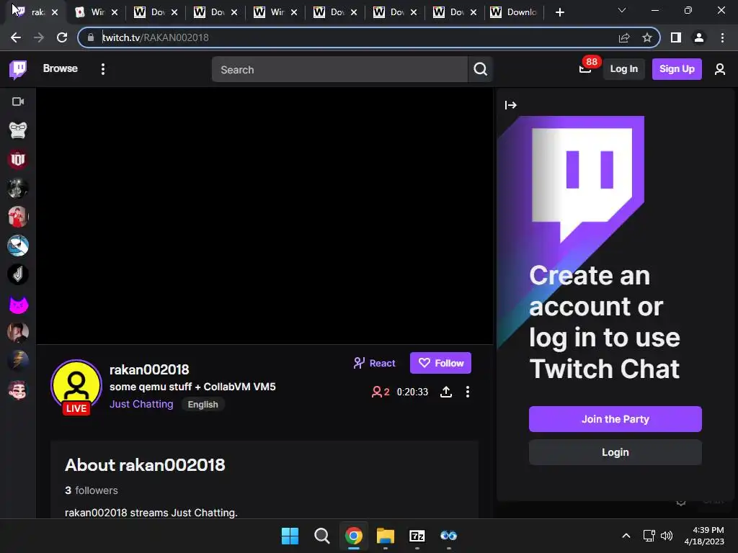This screenshot has height=553, width=738.
Task: Open the Twitch home logo
Action: click(x=18, y=69)
